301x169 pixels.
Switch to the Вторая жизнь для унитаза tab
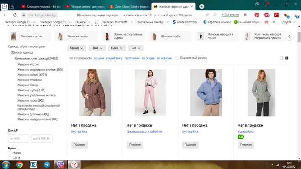pyautogui.click(x=85, y=6)
